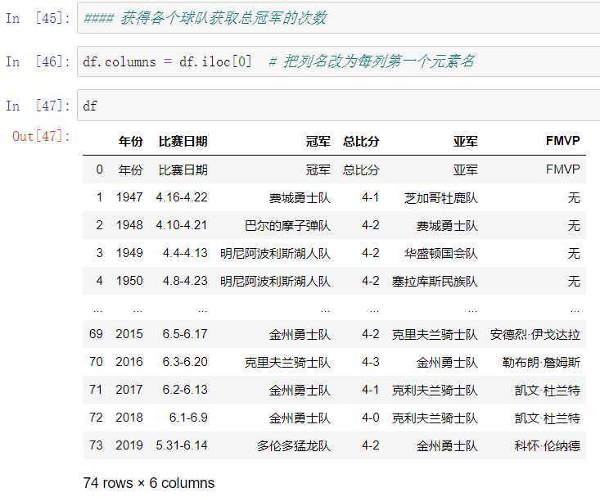Click row index 73
Image resolution: width=600 pixels, height=497 pixels.
(96, 445)
